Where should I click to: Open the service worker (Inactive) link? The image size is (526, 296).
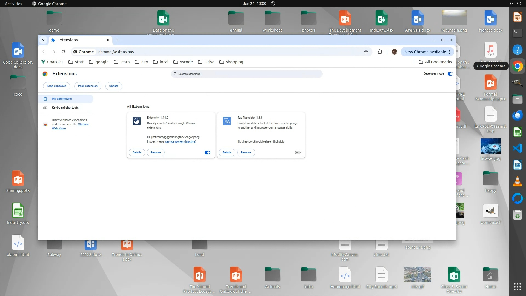181,142
